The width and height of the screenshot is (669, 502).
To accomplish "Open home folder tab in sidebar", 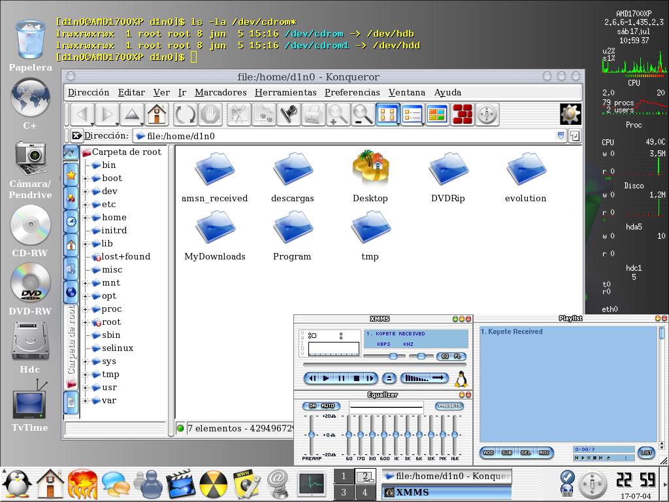I will pos(71,245).
